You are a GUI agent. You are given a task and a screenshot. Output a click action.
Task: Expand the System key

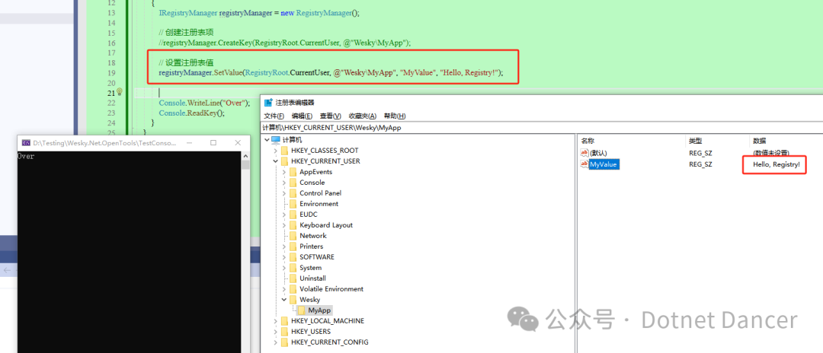point(284,268)
